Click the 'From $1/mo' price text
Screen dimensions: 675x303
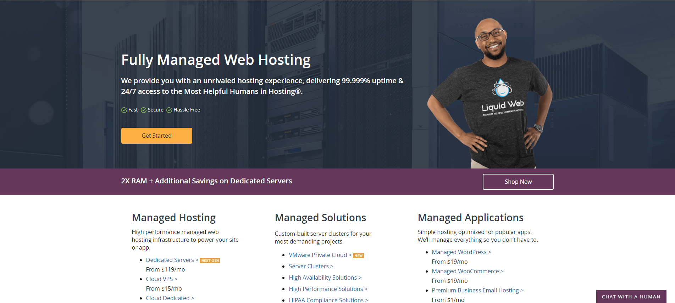448,300
